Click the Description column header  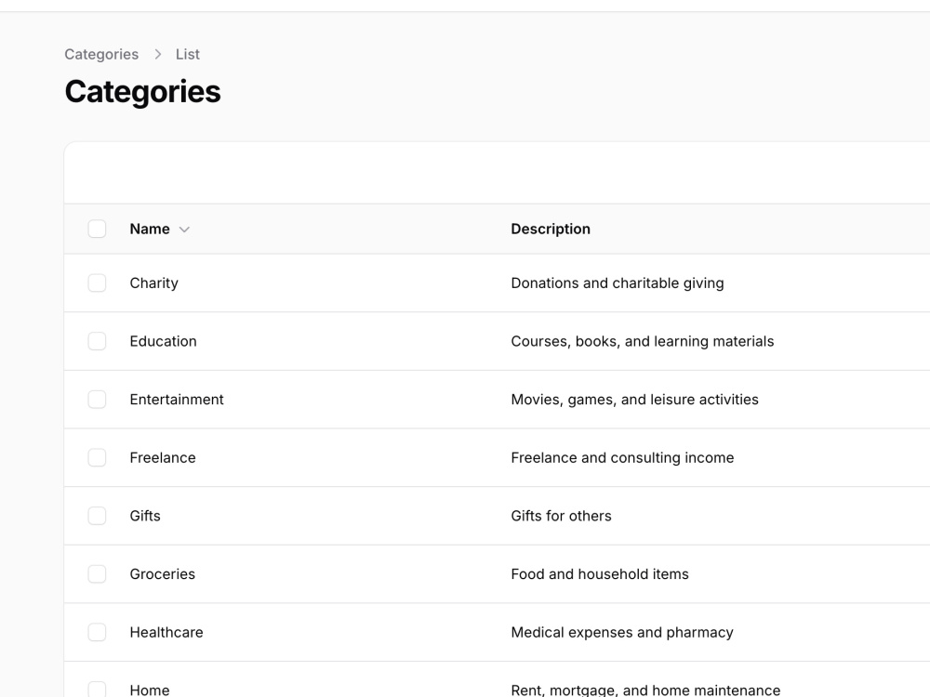pyautogui.click(x=551, y=229)
